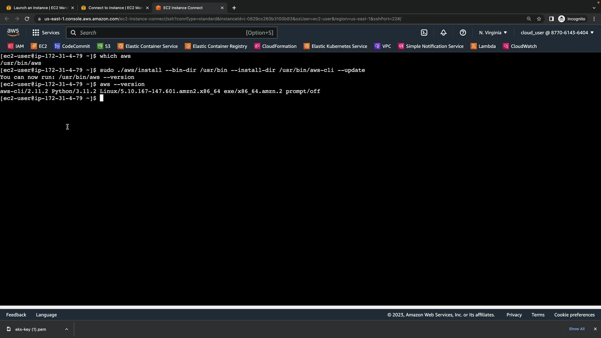Screen dimensions: 601x338
Task: Open the Elastic Kubernetes Service shortcut
Action: tap(336, 46)
